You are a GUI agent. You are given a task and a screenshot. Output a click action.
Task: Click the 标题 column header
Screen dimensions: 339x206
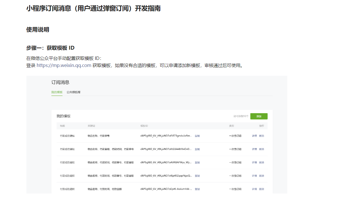tap(63, 126)
